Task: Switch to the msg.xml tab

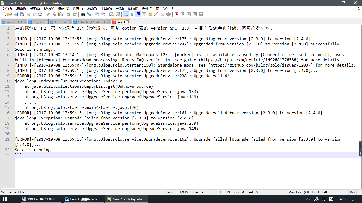Action: [x=38, y=22]
